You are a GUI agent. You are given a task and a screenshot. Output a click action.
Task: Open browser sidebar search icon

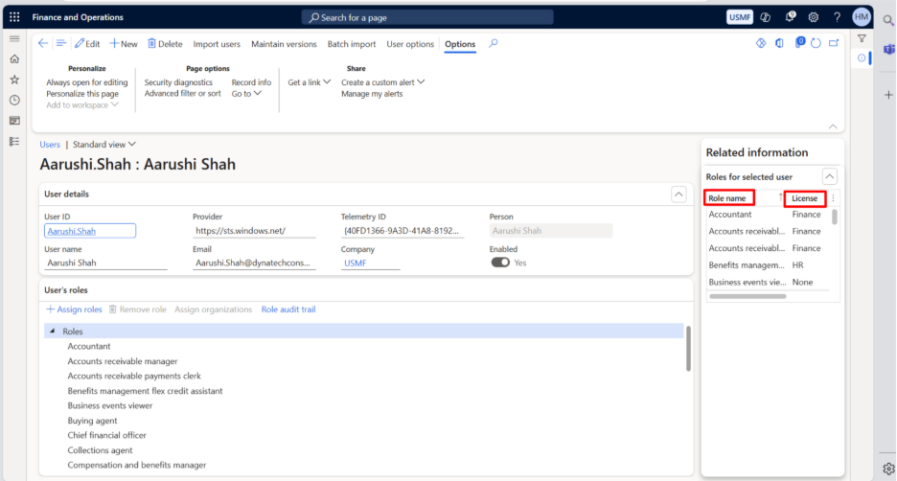click(887, 20)
